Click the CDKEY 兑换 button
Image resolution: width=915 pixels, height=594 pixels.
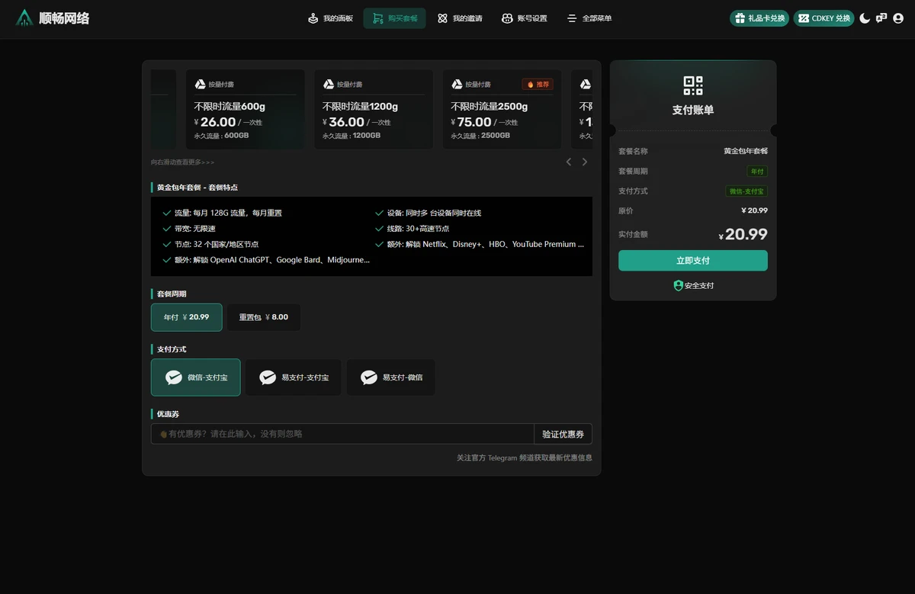[823, 18]
